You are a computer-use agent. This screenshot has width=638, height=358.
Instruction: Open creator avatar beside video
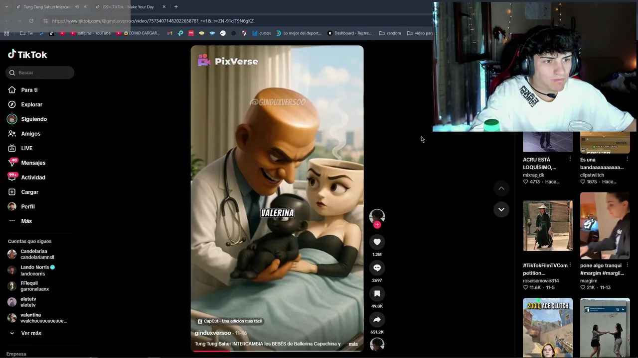tap(377, 216)
